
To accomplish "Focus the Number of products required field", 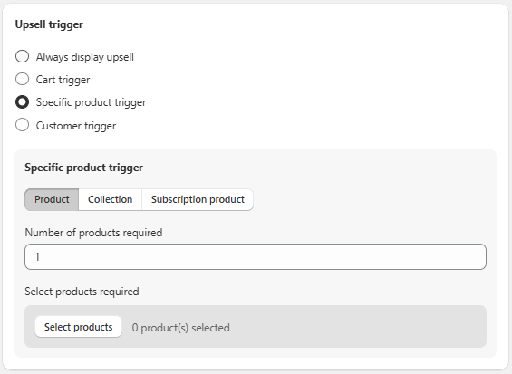I will pyautogui.click(x=256, y=257).
